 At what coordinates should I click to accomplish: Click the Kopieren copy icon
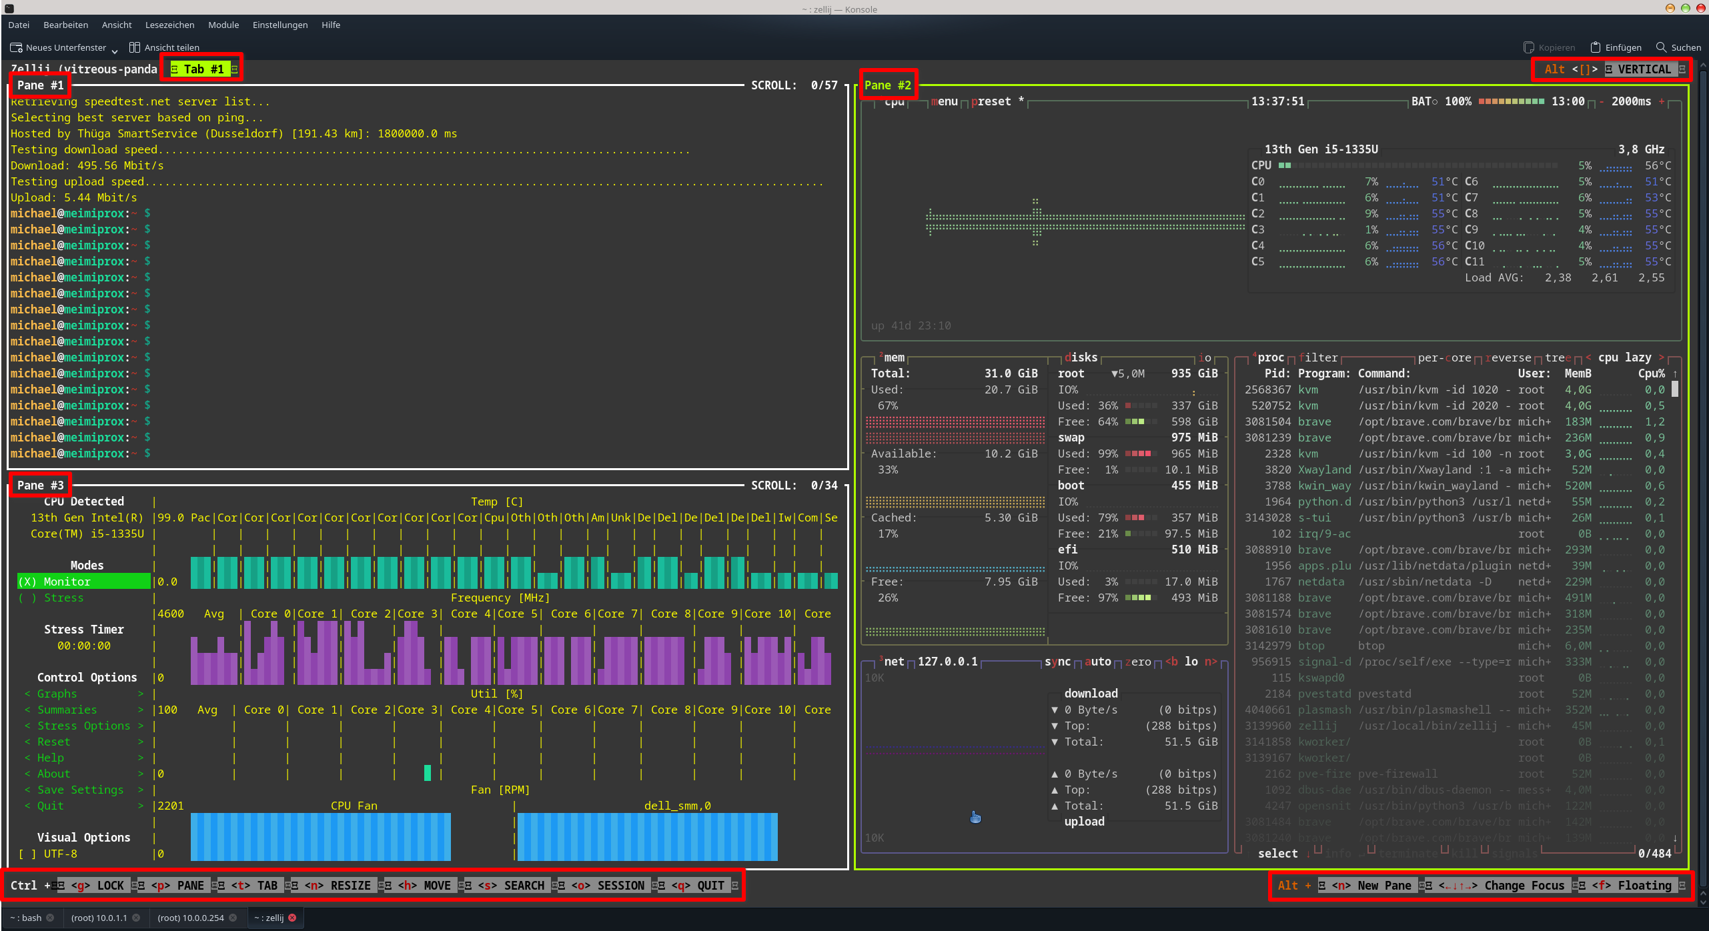point(1529,47)
